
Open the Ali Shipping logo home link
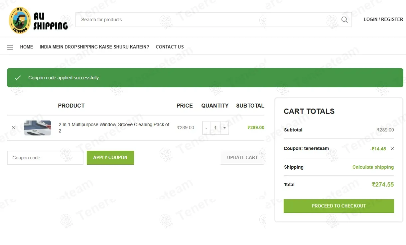38,20
